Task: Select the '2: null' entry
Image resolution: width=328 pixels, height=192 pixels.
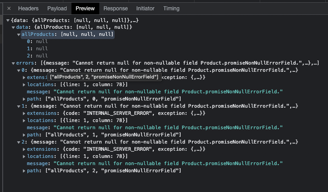Action: [37, 56]
